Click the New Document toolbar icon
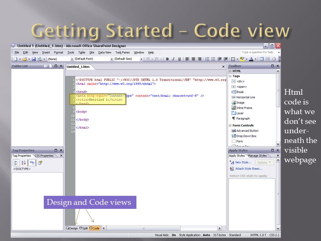Viewport: 321px width, 241px height. (x=16, y=59)
